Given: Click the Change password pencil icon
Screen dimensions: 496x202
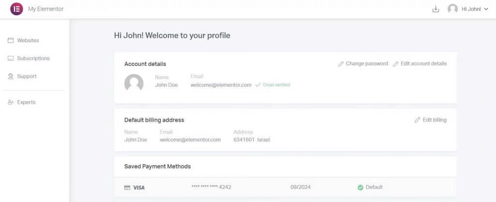Looking at the screenshot, I should tap(341, 64).
